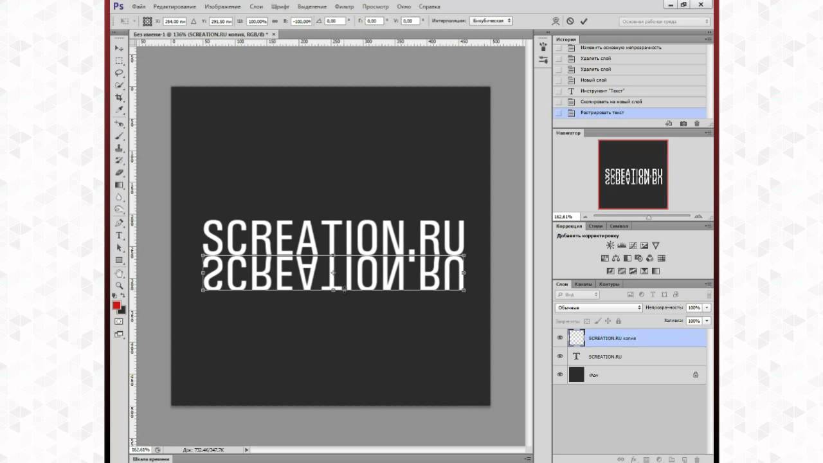This screenshot has height=463, width=823.
Task: Open the History panel flyout menu
Action: [x=708, y=39]
